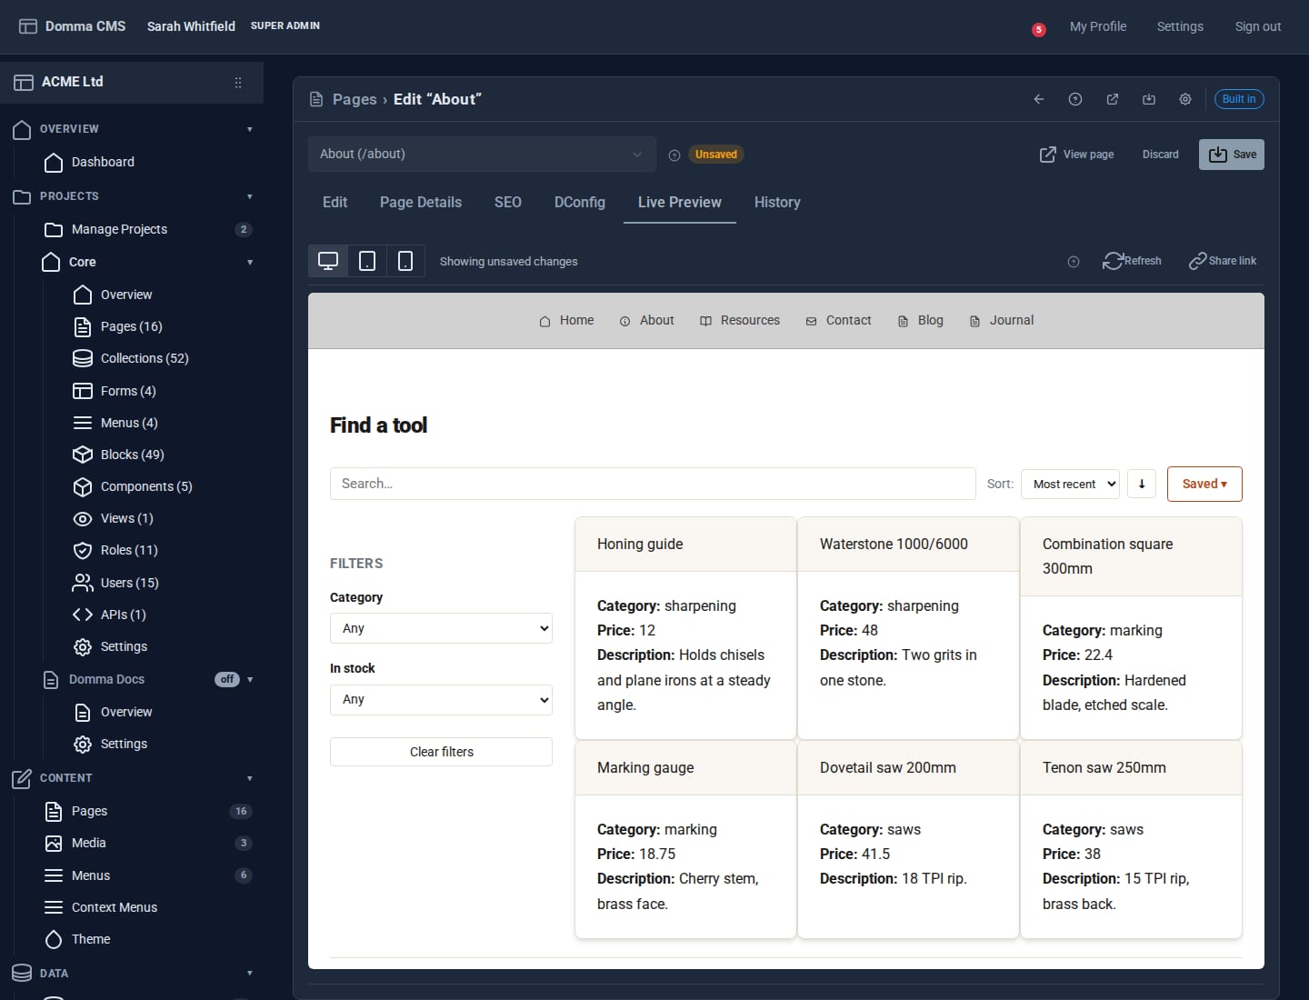The image size is (1309, 1000).
Task: Collapse the CONTENT section arrow
Action: click(x=250, y=778)
